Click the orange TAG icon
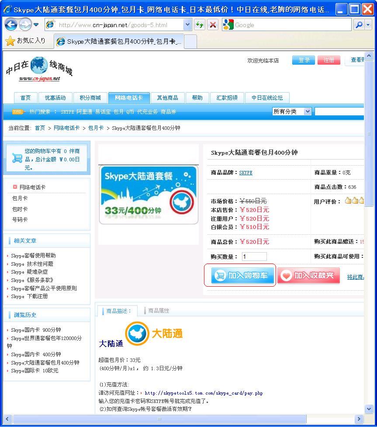Image resolution: width=377 pixels, height=427 pixels. [x=18, y=111]
